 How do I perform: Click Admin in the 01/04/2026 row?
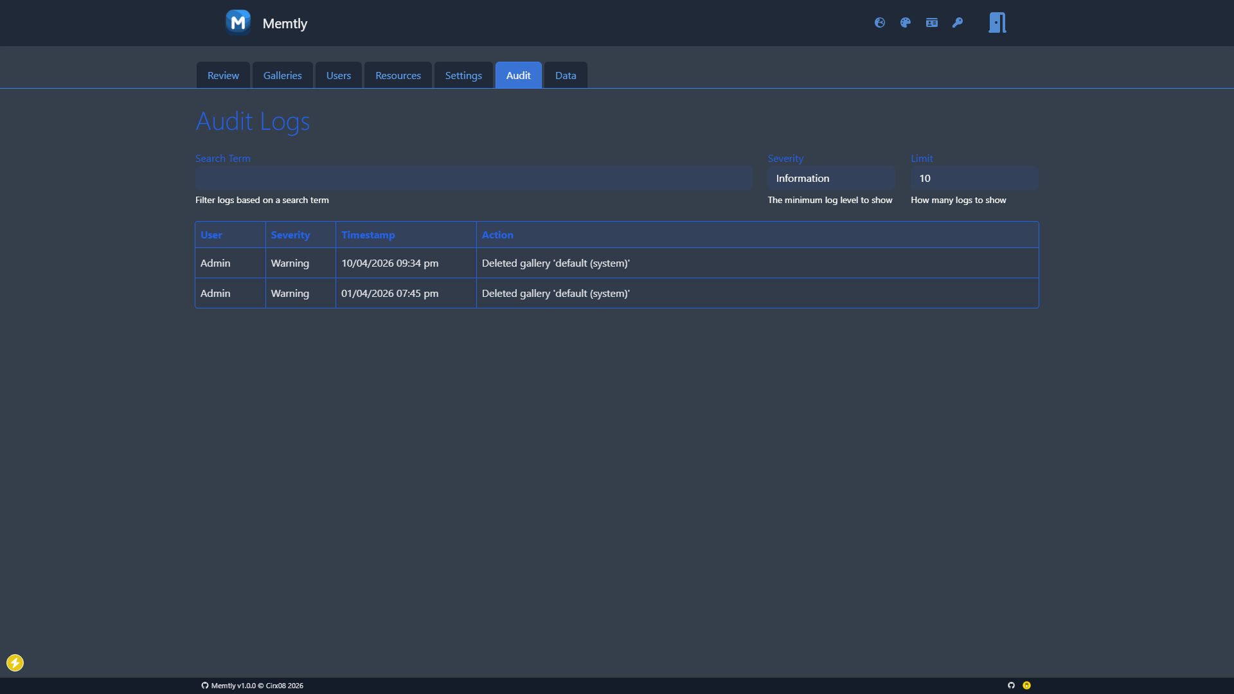coord(215,293)
